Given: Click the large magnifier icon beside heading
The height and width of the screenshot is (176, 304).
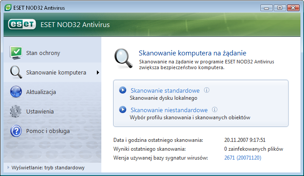Looking at the screenshot, I should [x=124, y=59].
